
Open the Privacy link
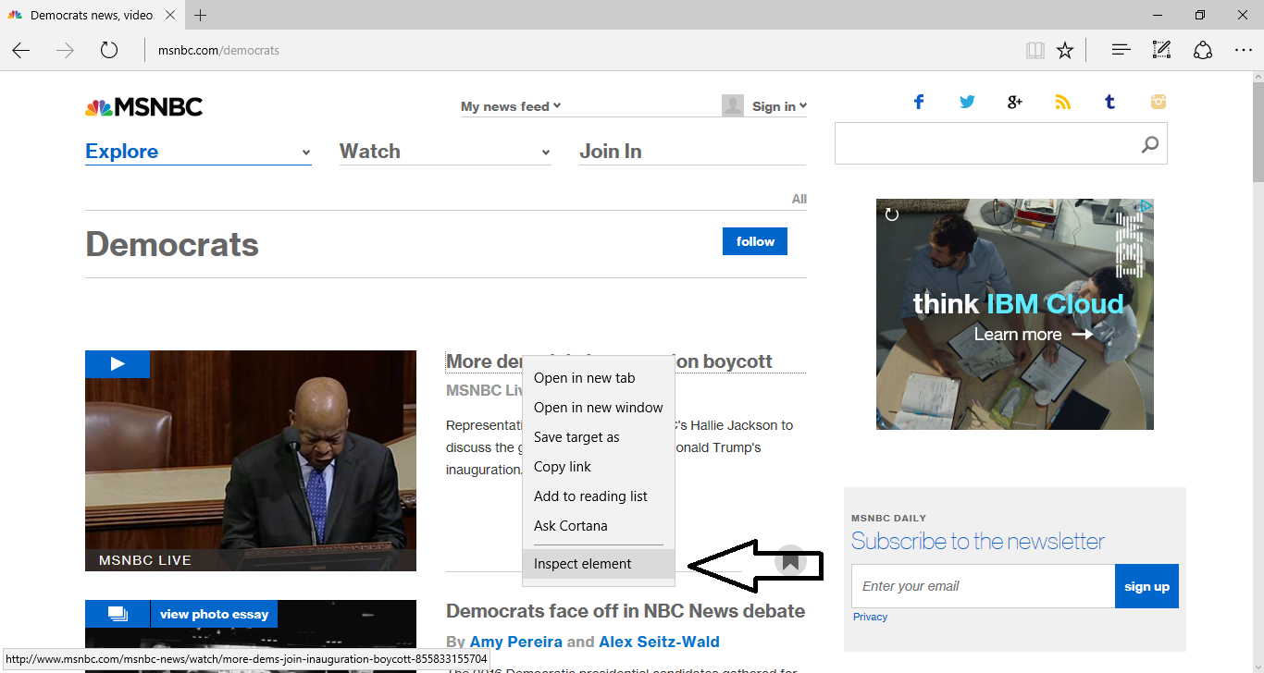(x=870, y=617)
